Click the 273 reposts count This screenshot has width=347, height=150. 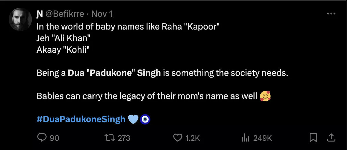[124, 138]
